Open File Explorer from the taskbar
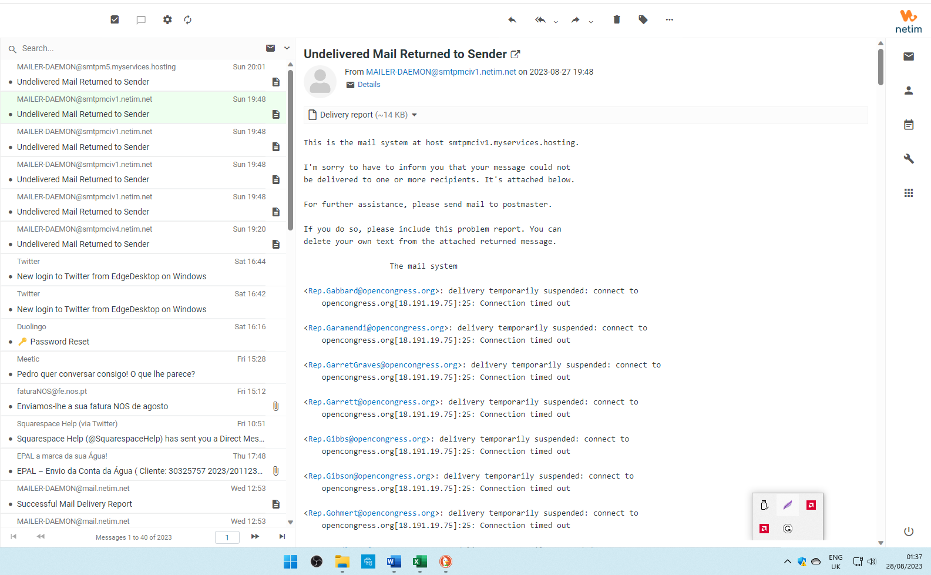 (342, 561)
